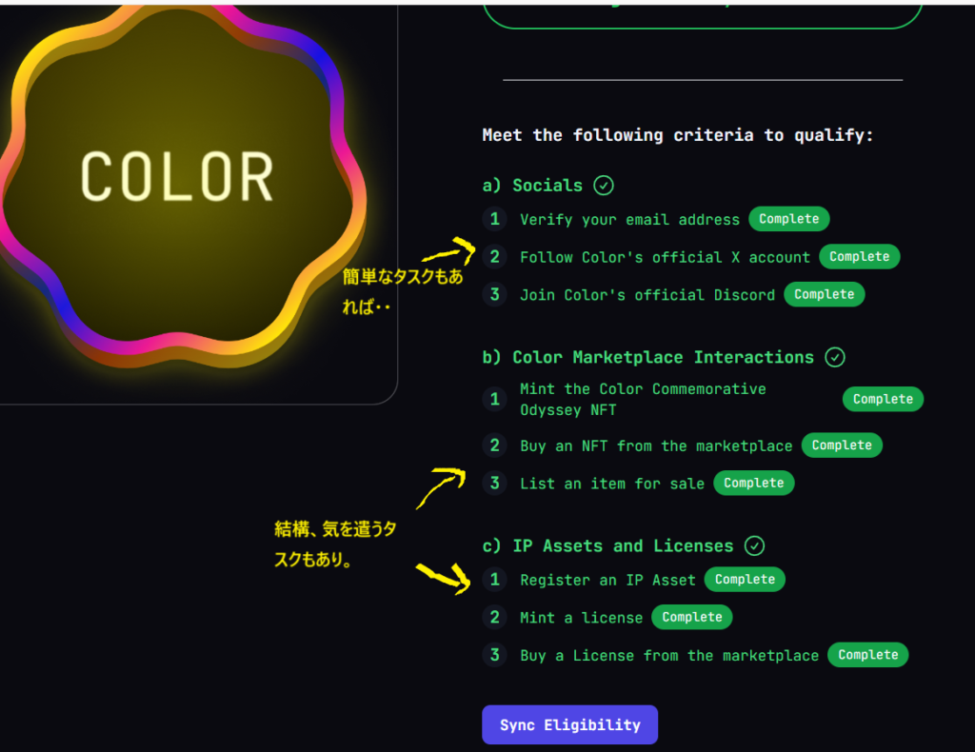This screenshot has height=752, width=975.
Task: Click the checkmark icon beside IP Assets and Licenses
Action: click(x=754, y=545)
